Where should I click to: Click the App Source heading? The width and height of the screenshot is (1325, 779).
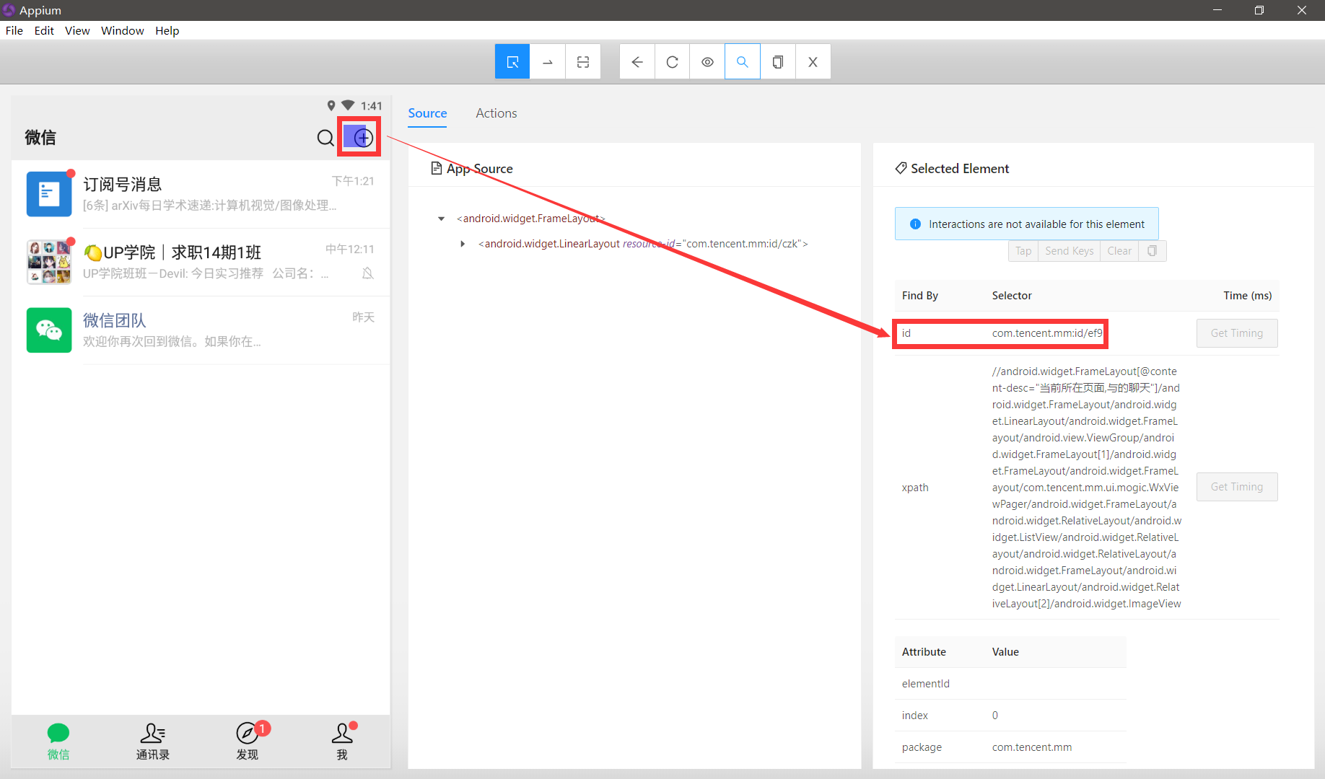[472, 168]
